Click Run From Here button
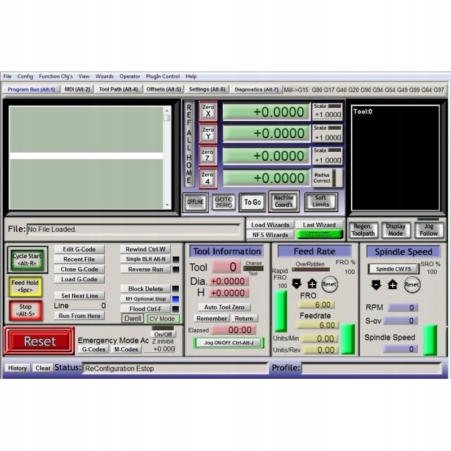 tap(79, 316)
